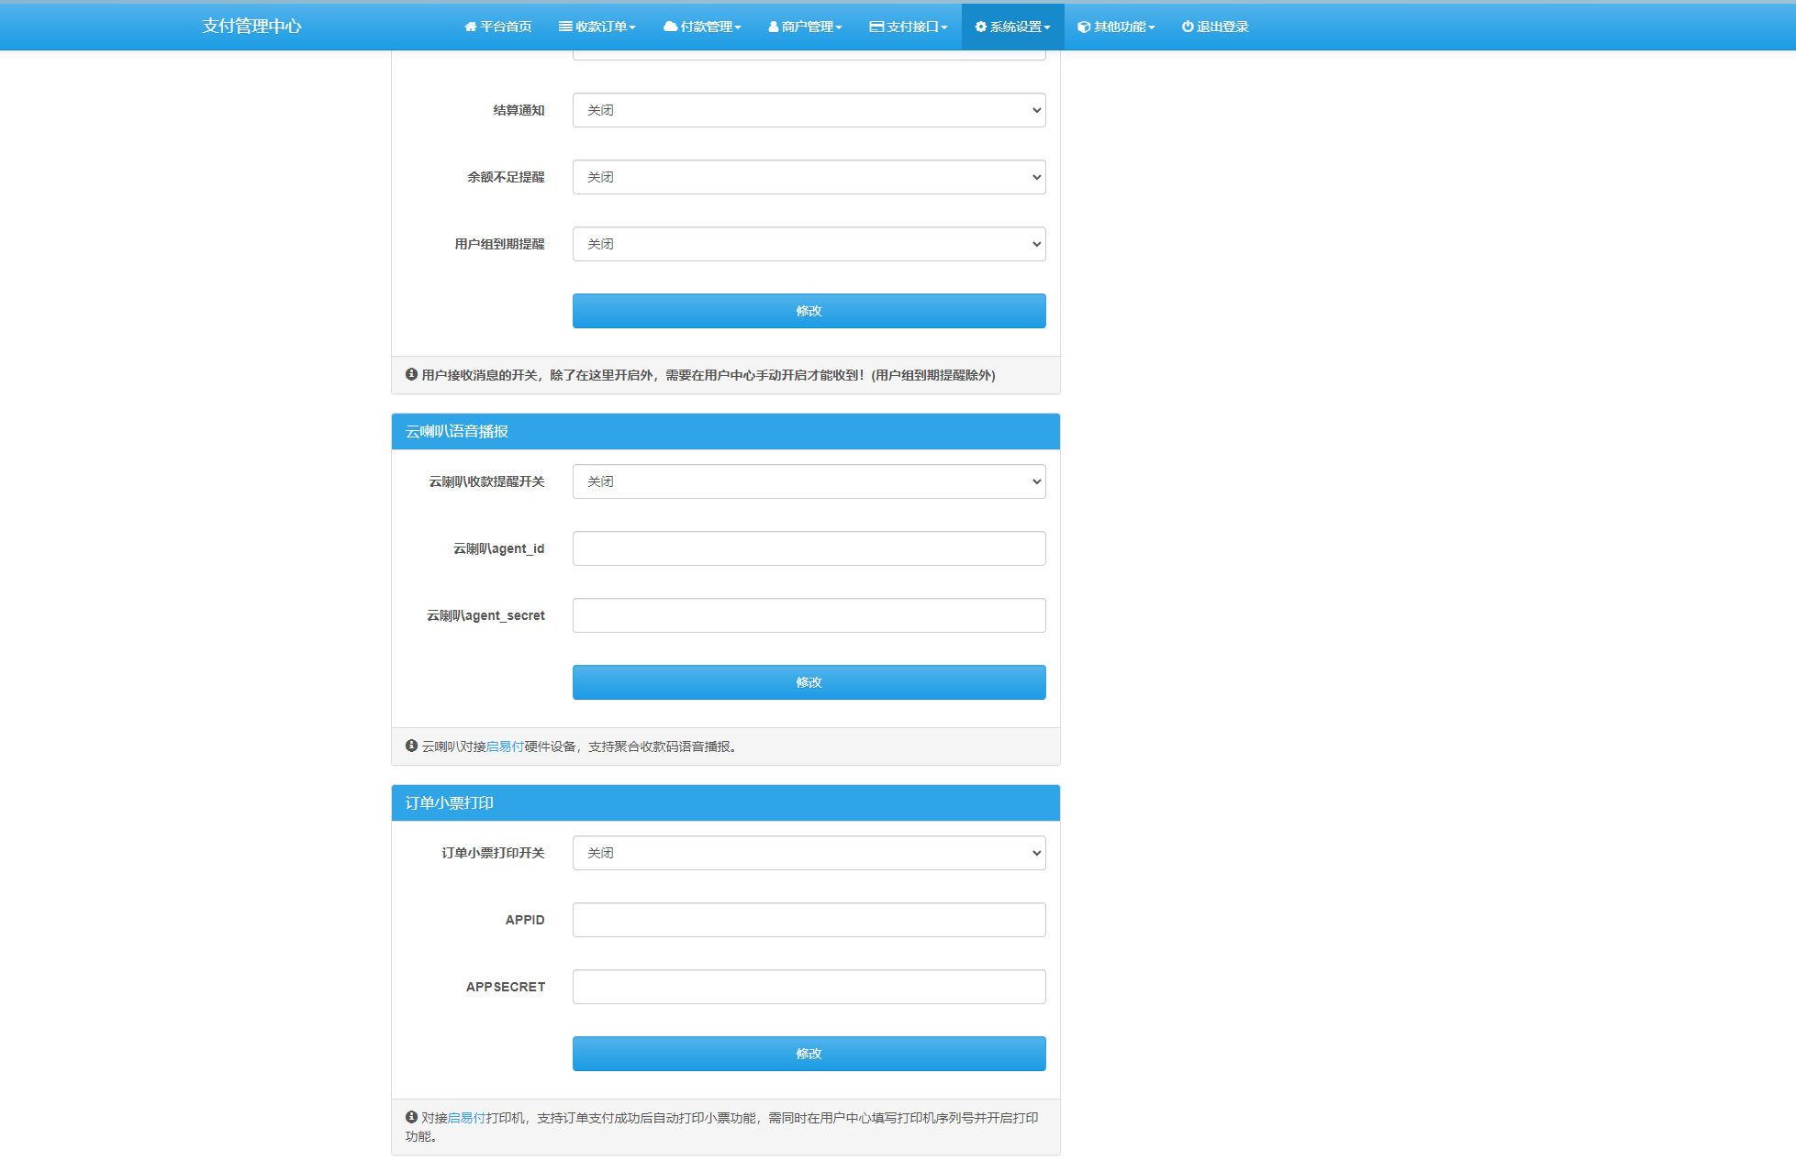Click the user icon beside 商户管理

click(x=773, y=27)
